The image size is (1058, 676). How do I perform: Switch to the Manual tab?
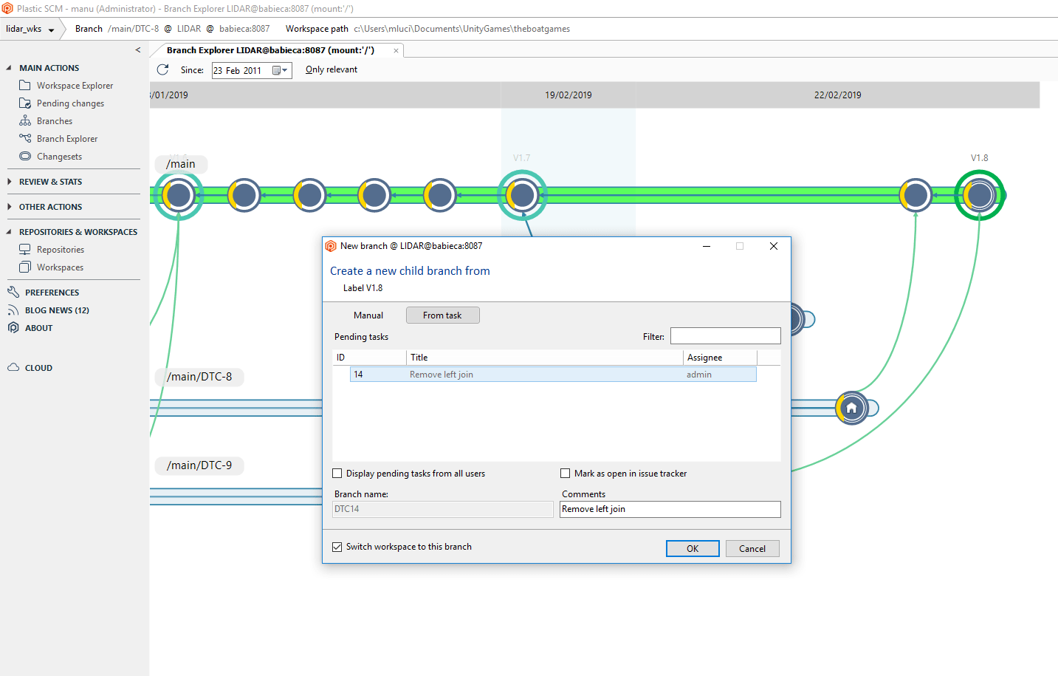(368, 315)
